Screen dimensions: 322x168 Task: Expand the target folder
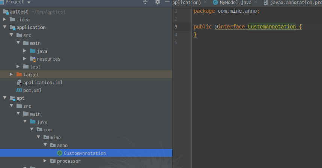point(11,74)
